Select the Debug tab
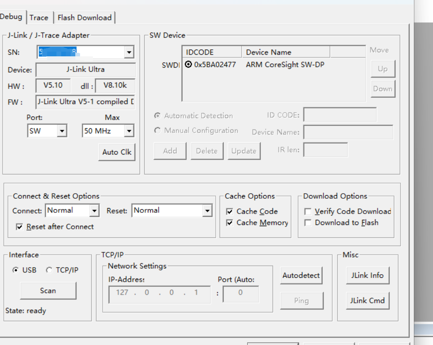This screenshot has width=433, height=345. pos(12,16)
